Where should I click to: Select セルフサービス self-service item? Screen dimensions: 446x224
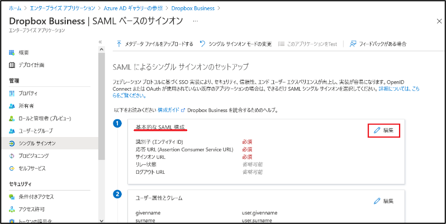31,168
